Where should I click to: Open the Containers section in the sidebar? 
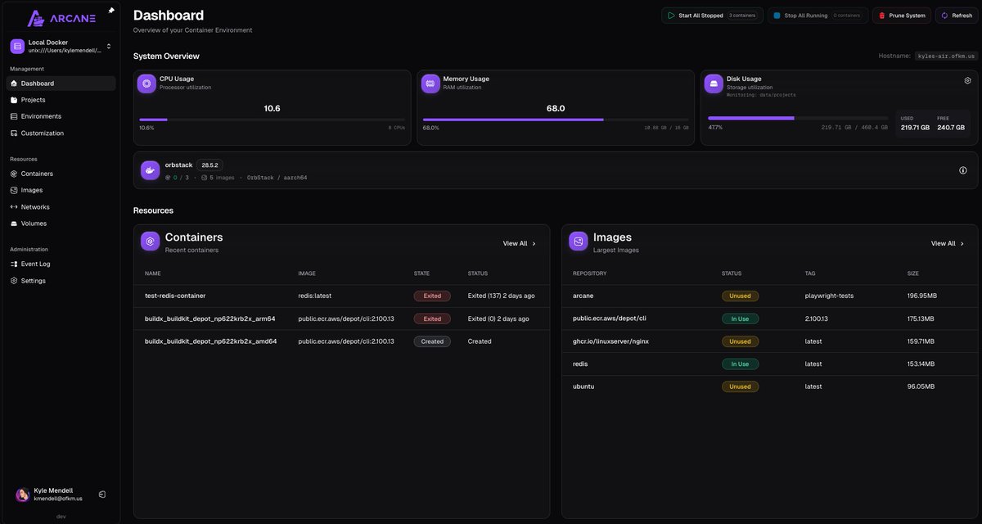click(37, 173)
